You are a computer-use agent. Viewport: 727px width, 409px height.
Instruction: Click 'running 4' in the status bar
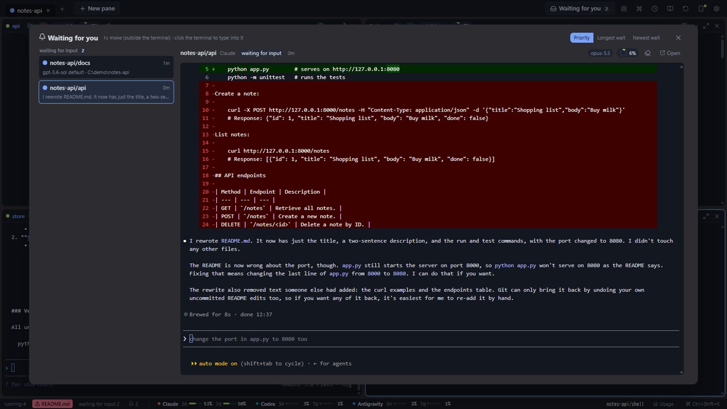tap(15, 404)
